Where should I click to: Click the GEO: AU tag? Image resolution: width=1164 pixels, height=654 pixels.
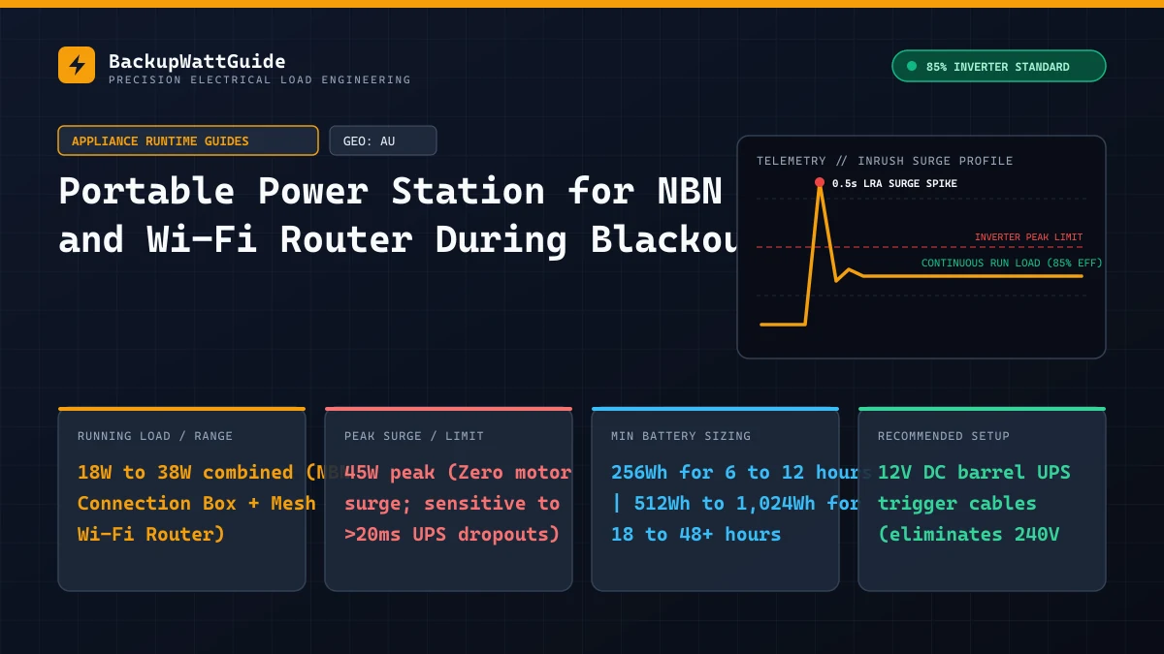(382, 140)
